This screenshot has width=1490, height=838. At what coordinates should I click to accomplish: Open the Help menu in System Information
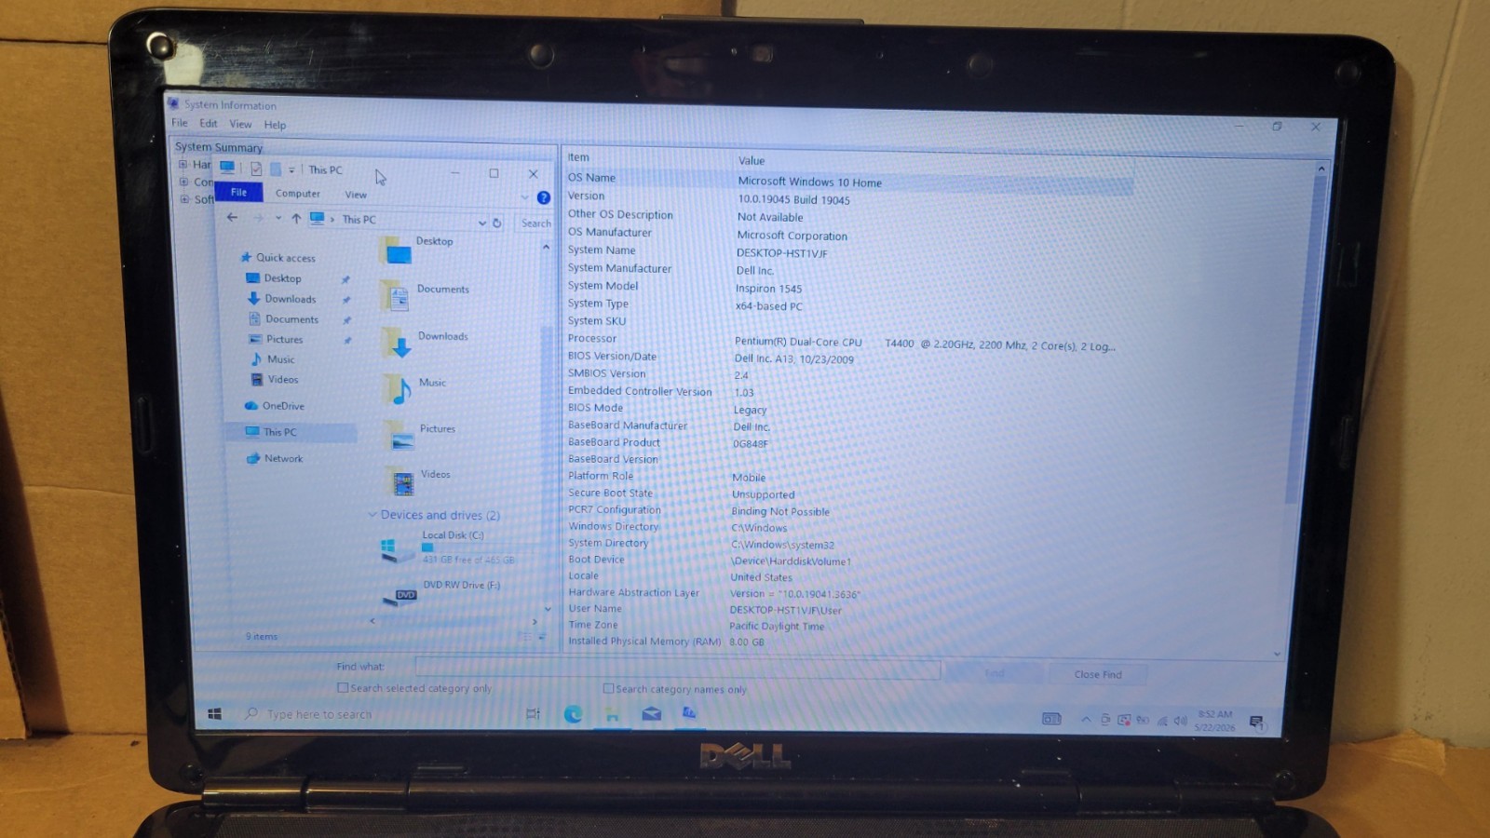[275, 125]
